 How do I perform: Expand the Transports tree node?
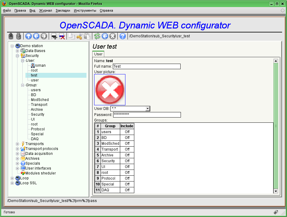pos(17,144)
